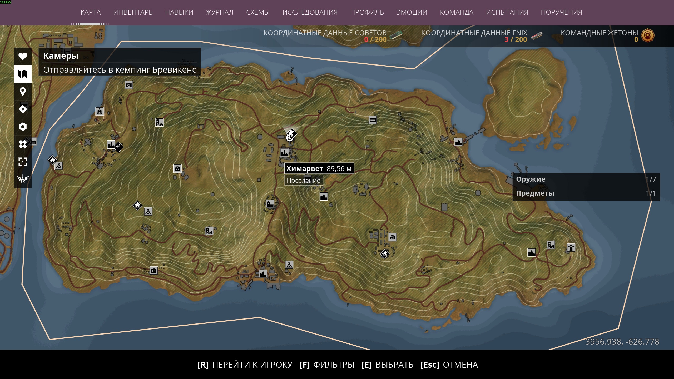This screenshot has height=379, width=674.
Task: Click the Камеры mission tracker panel
Action: tap(120, 62)
